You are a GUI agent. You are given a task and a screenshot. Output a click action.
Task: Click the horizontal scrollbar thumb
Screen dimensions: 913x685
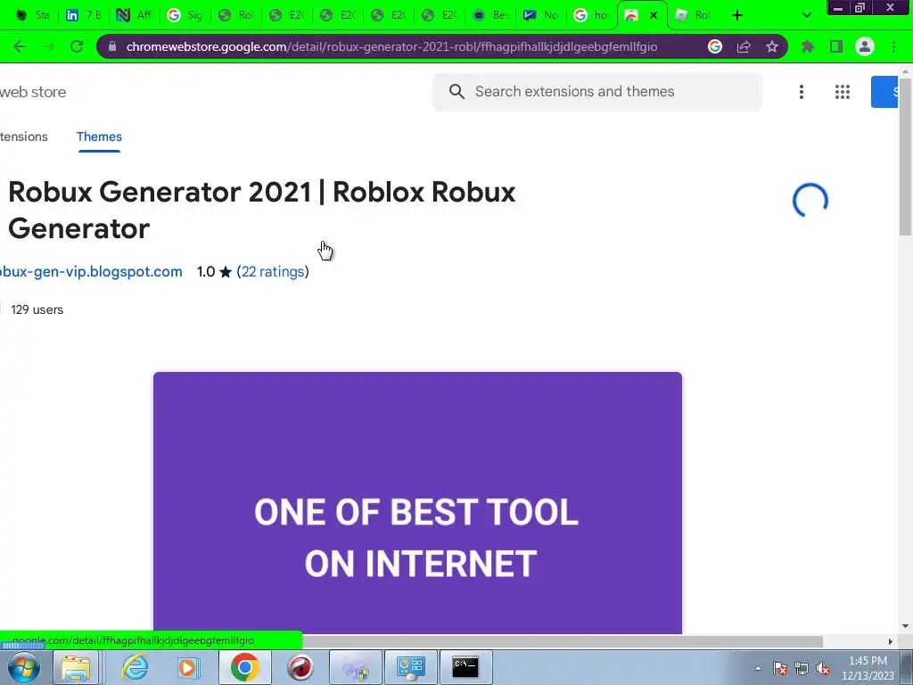point(562,641)
